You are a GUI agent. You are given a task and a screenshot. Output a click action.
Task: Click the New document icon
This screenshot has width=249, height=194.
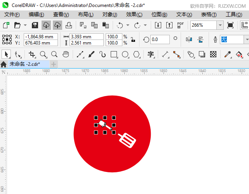pyautogui.click(x=6, y=25)
